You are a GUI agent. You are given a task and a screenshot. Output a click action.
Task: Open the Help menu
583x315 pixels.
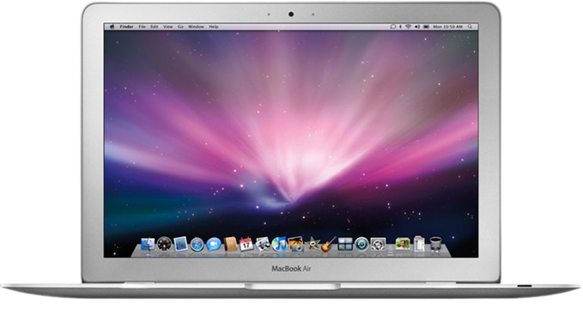click(x=214, y=27)
